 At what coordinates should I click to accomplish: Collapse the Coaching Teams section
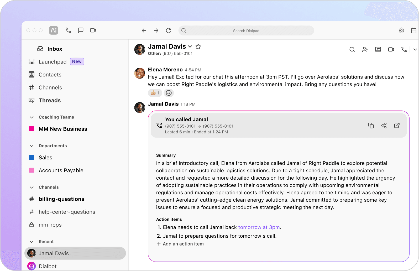point(32,117)
